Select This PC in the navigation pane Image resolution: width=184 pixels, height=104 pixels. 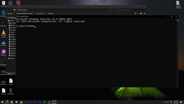point(11,21)
